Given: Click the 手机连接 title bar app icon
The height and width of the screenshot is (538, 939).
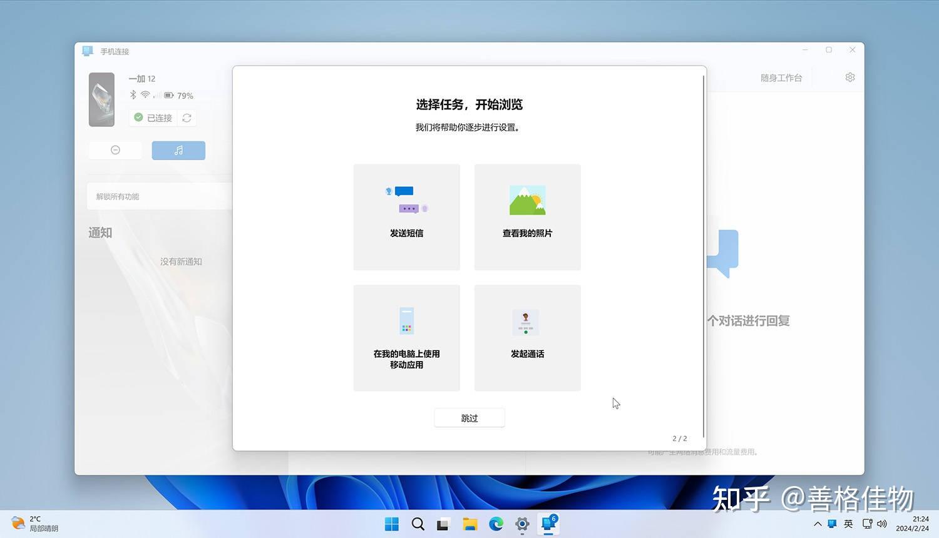Looking at the screenshot, I should tap(88, 51).
